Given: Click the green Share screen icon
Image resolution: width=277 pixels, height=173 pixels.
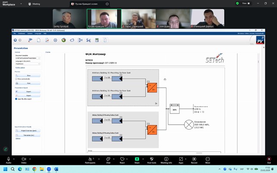Looking at the screenshot, I should click(x=137, y=159).
